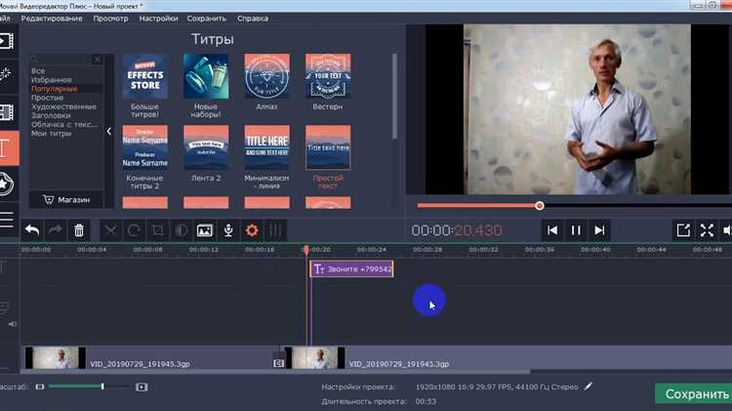
Task: Adjust the timeline zoom scale slider
Action: pyautogui.click(x=102, y=387)
